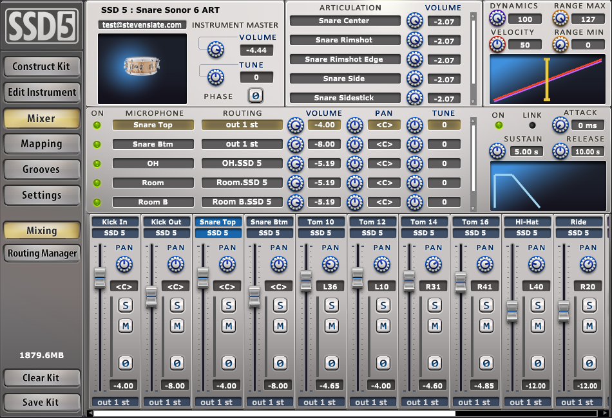Screen dimensions: 612x418
Task: Click the Room B microphone volume knob
Action: pos(296,202)
